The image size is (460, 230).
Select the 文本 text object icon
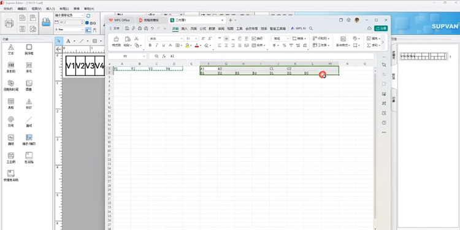(11, 49)
